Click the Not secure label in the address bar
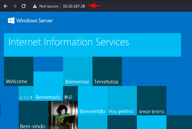The image size is (192, 129). [49, 6]
